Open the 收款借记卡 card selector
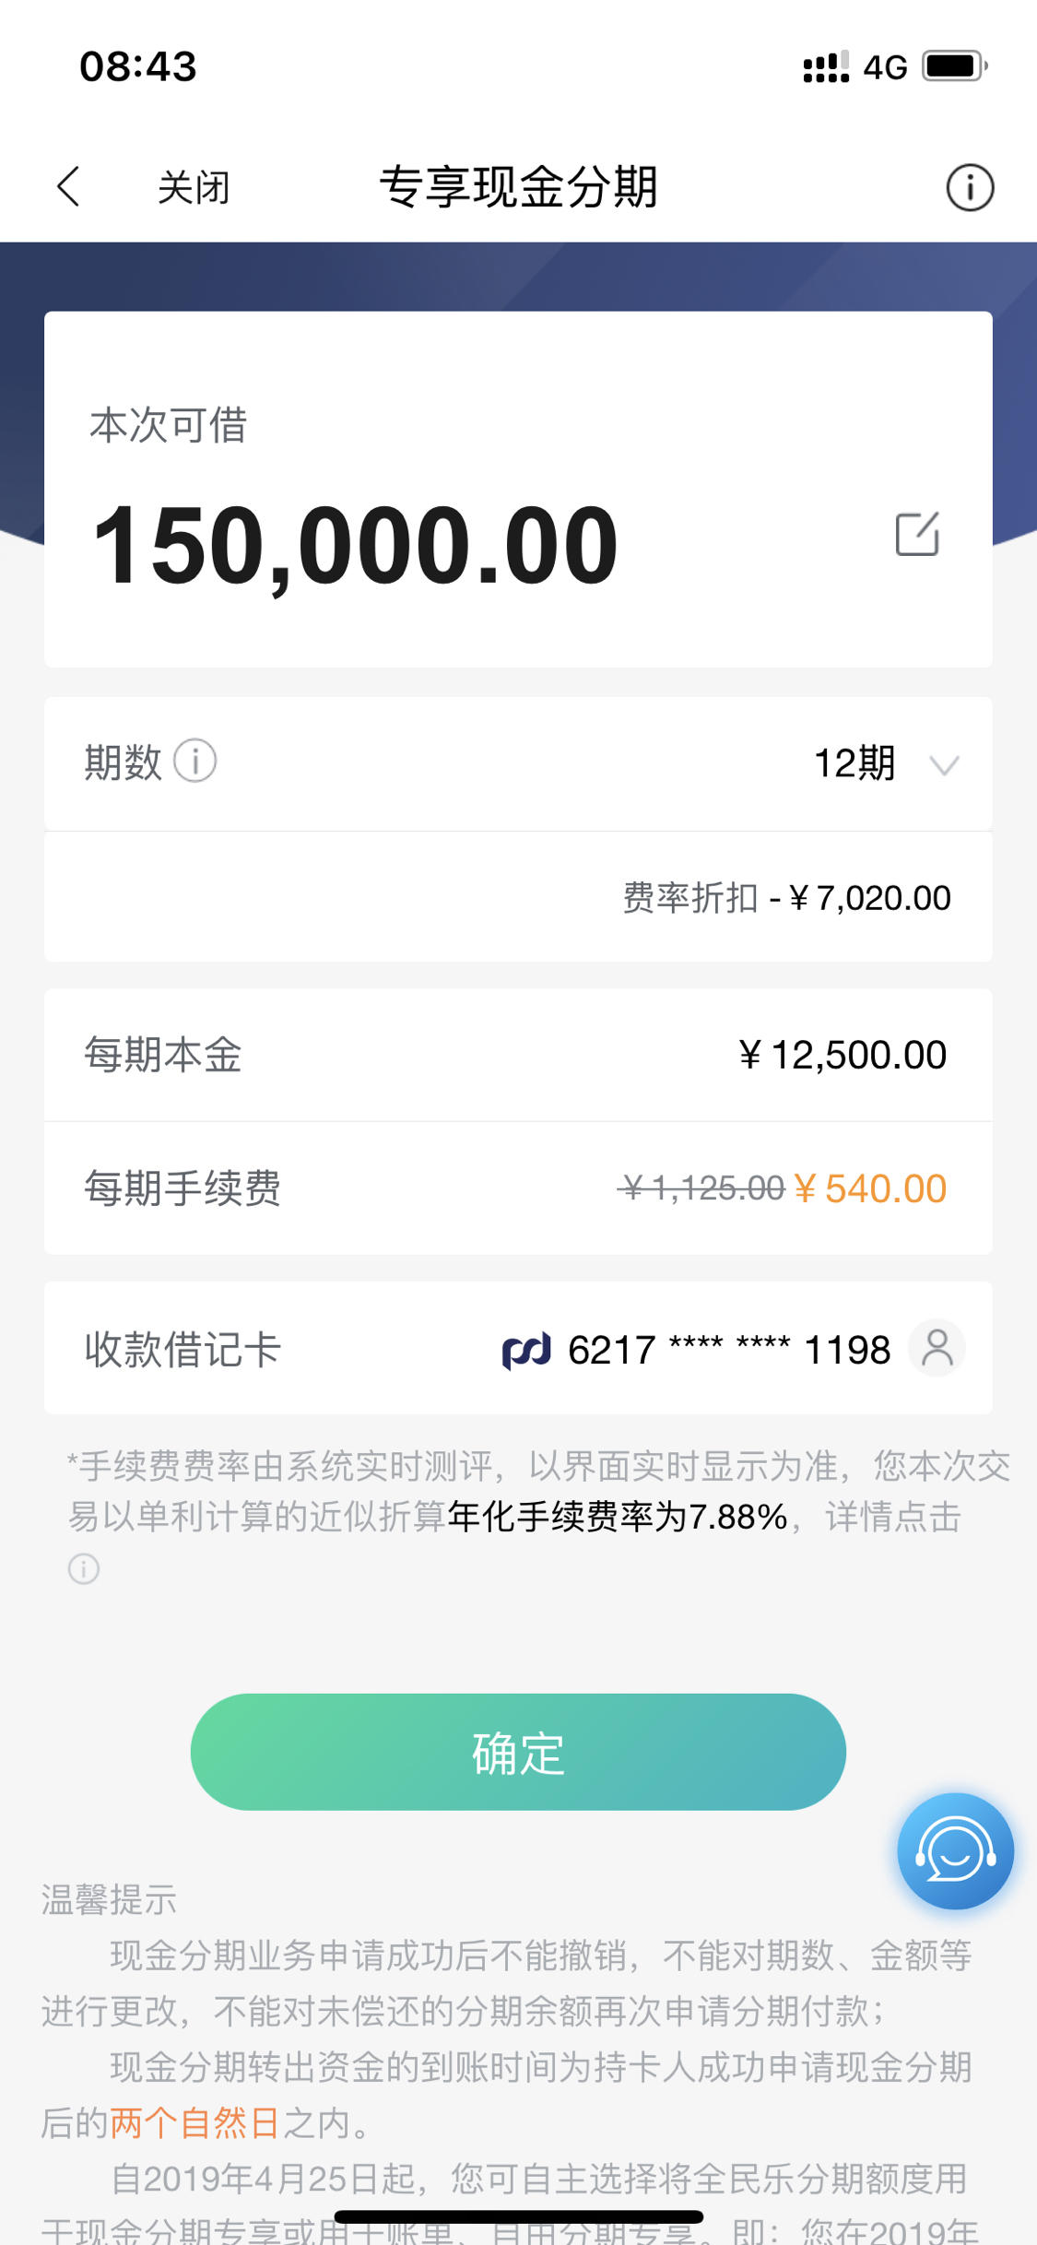The image size is (1037, 2245). point(518,1348)
